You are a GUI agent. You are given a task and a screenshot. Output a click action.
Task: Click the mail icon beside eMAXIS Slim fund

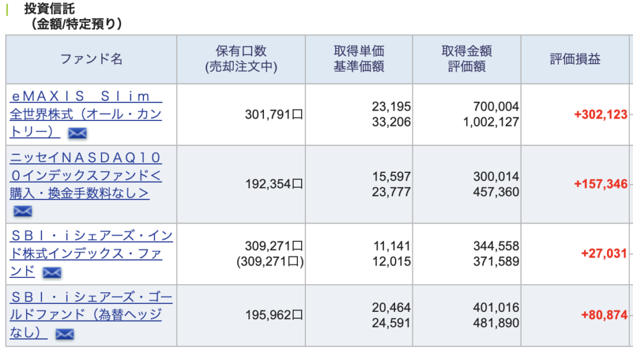tap(77, 133)
